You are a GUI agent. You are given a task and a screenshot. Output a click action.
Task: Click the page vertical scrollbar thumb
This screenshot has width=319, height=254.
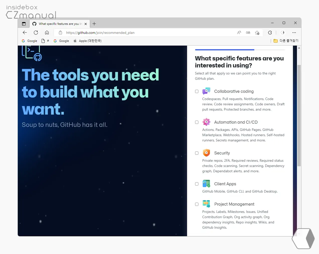coord(299,115)
